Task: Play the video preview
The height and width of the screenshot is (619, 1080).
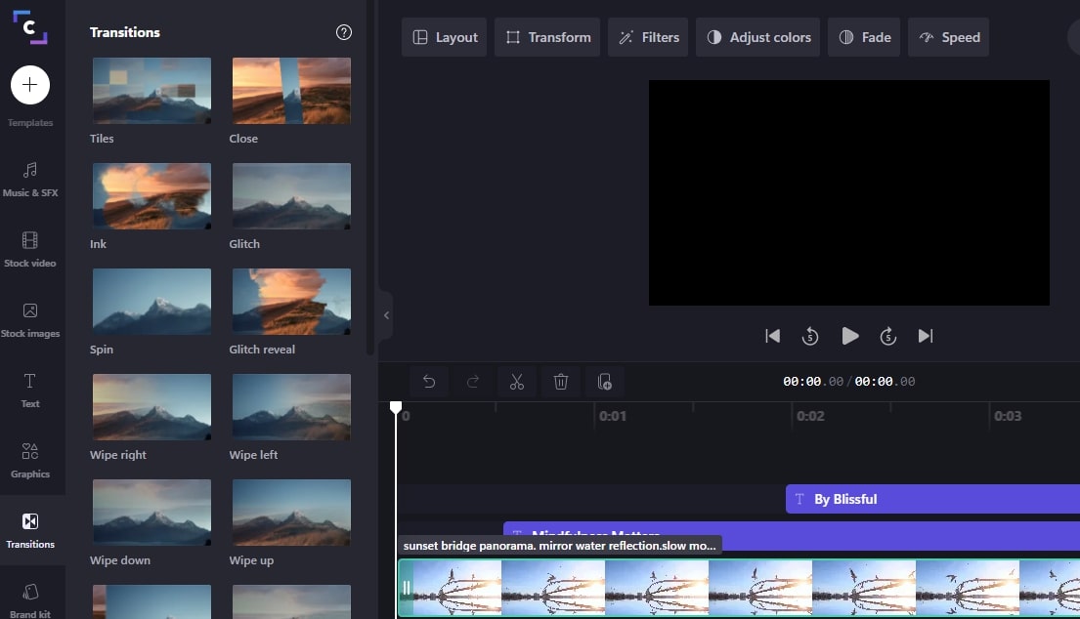Action: click(x=849, y=335)
